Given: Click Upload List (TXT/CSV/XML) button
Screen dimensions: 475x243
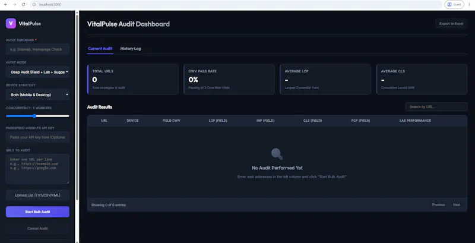Looking at the screenshot, I should pos(37,195).
